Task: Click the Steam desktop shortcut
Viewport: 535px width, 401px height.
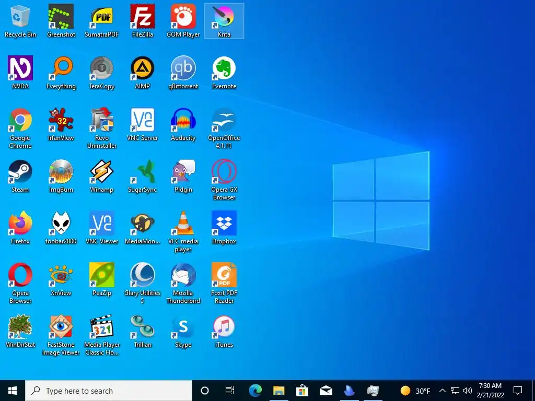Action: 20,176
